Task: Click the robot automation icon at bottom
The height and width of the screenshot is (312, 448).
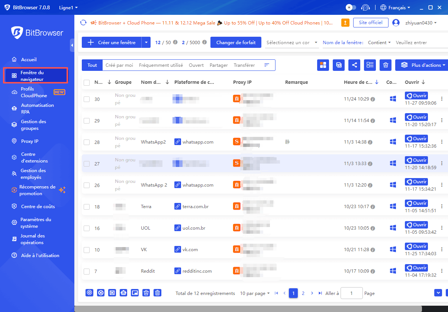Action: (x=123, y=293)
